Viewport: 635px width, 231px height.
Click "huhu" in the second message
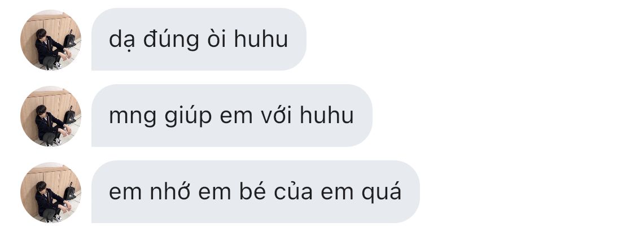[327, 115]
